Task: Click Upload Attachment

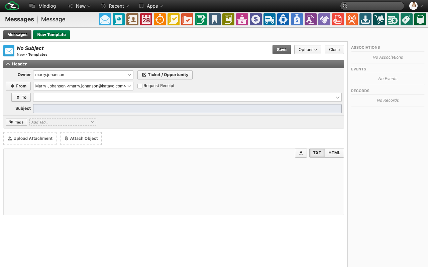Action: coord(30,139)
